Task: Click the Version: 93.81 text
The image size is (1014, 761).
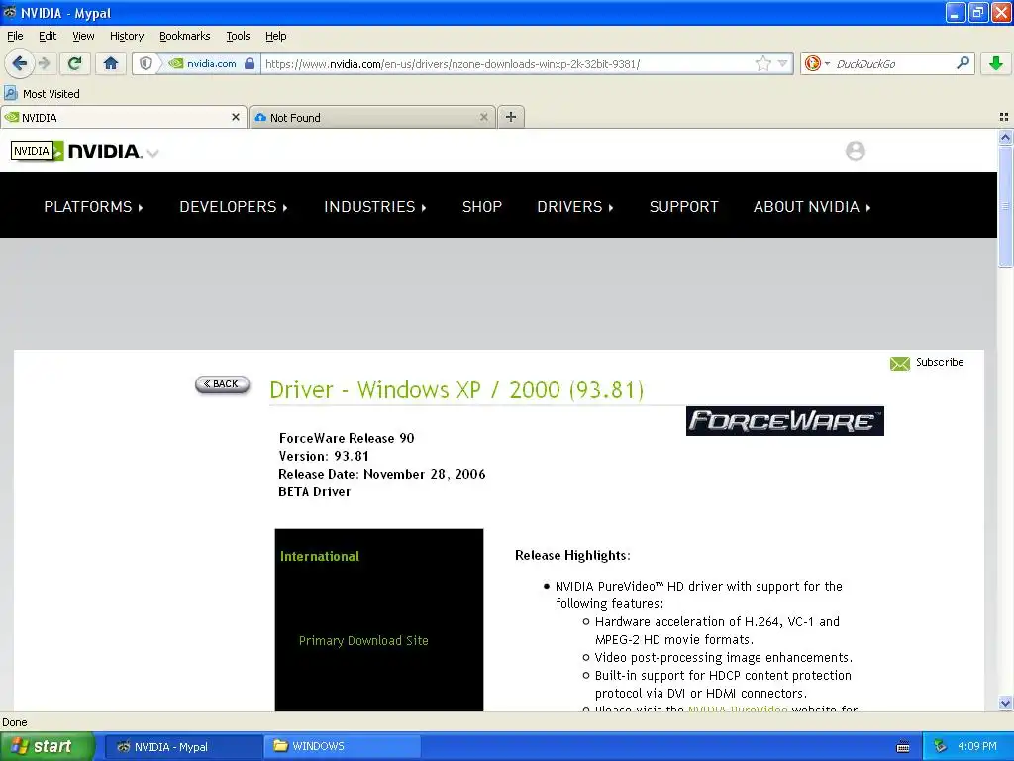Action: [x=324, y=456]
